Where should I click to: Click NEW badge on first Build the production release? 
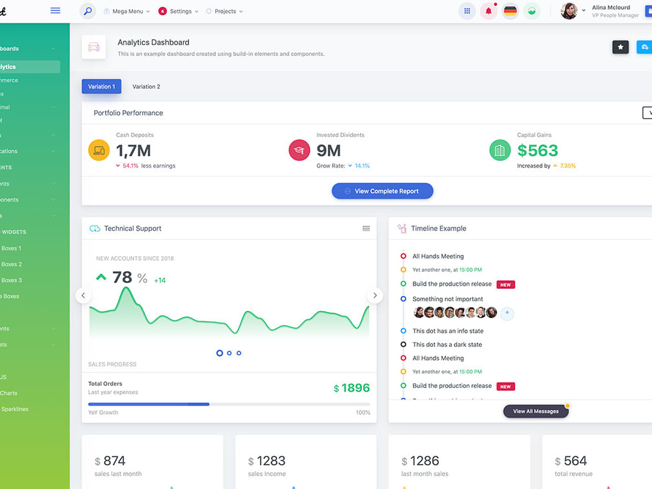(506, 285)
